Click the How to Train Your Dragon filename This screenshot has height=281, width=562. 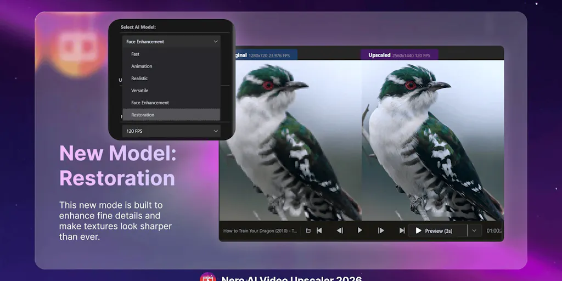[x=260, y=231]
